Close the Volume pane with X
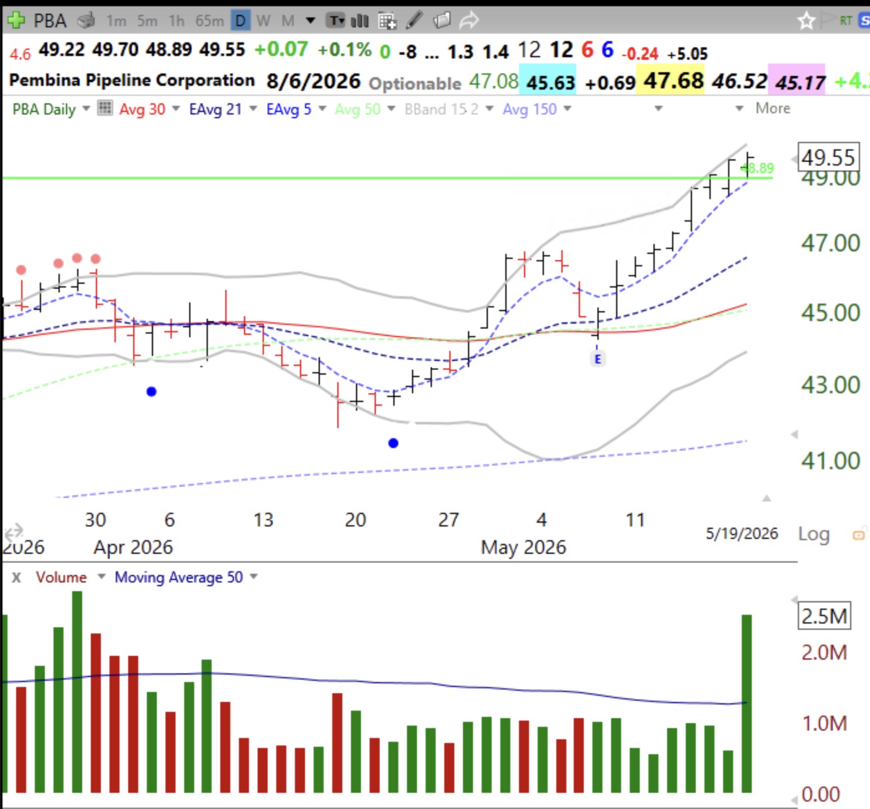Image resolution: width=870 pixels, height=809 pixels. click(x=16, y=578)
